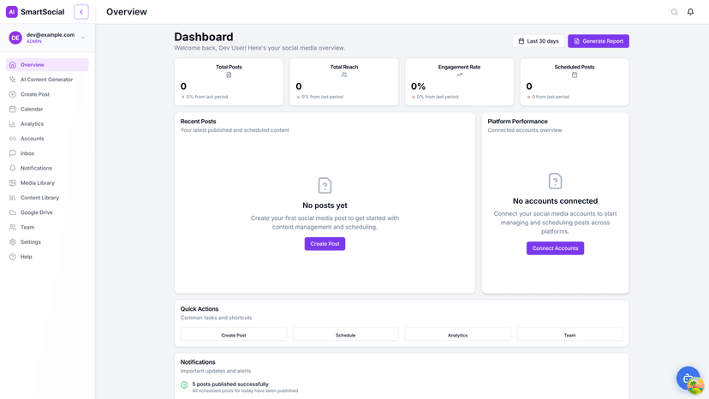Open the notifications bell in header
This screenshot has height=399, width=709.
pos(690,12)
